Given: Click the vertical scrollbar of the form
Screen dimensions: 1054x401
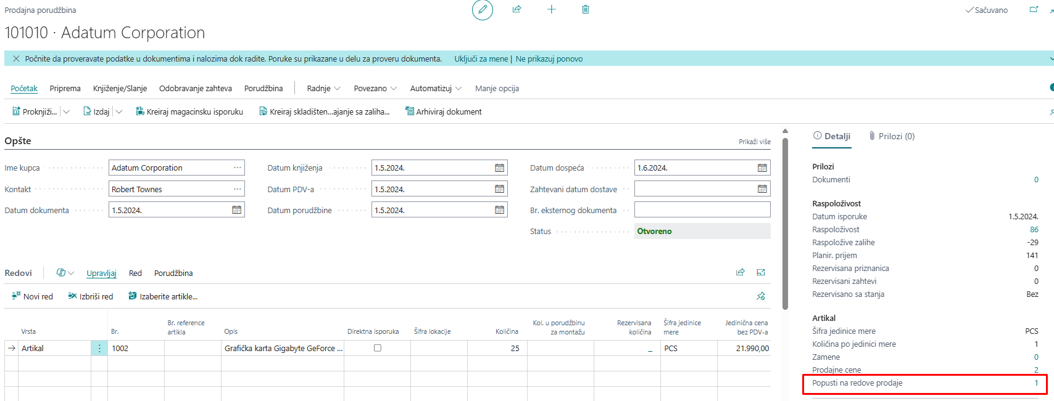Looking at the screenshot, I should (x=785, y=222).
